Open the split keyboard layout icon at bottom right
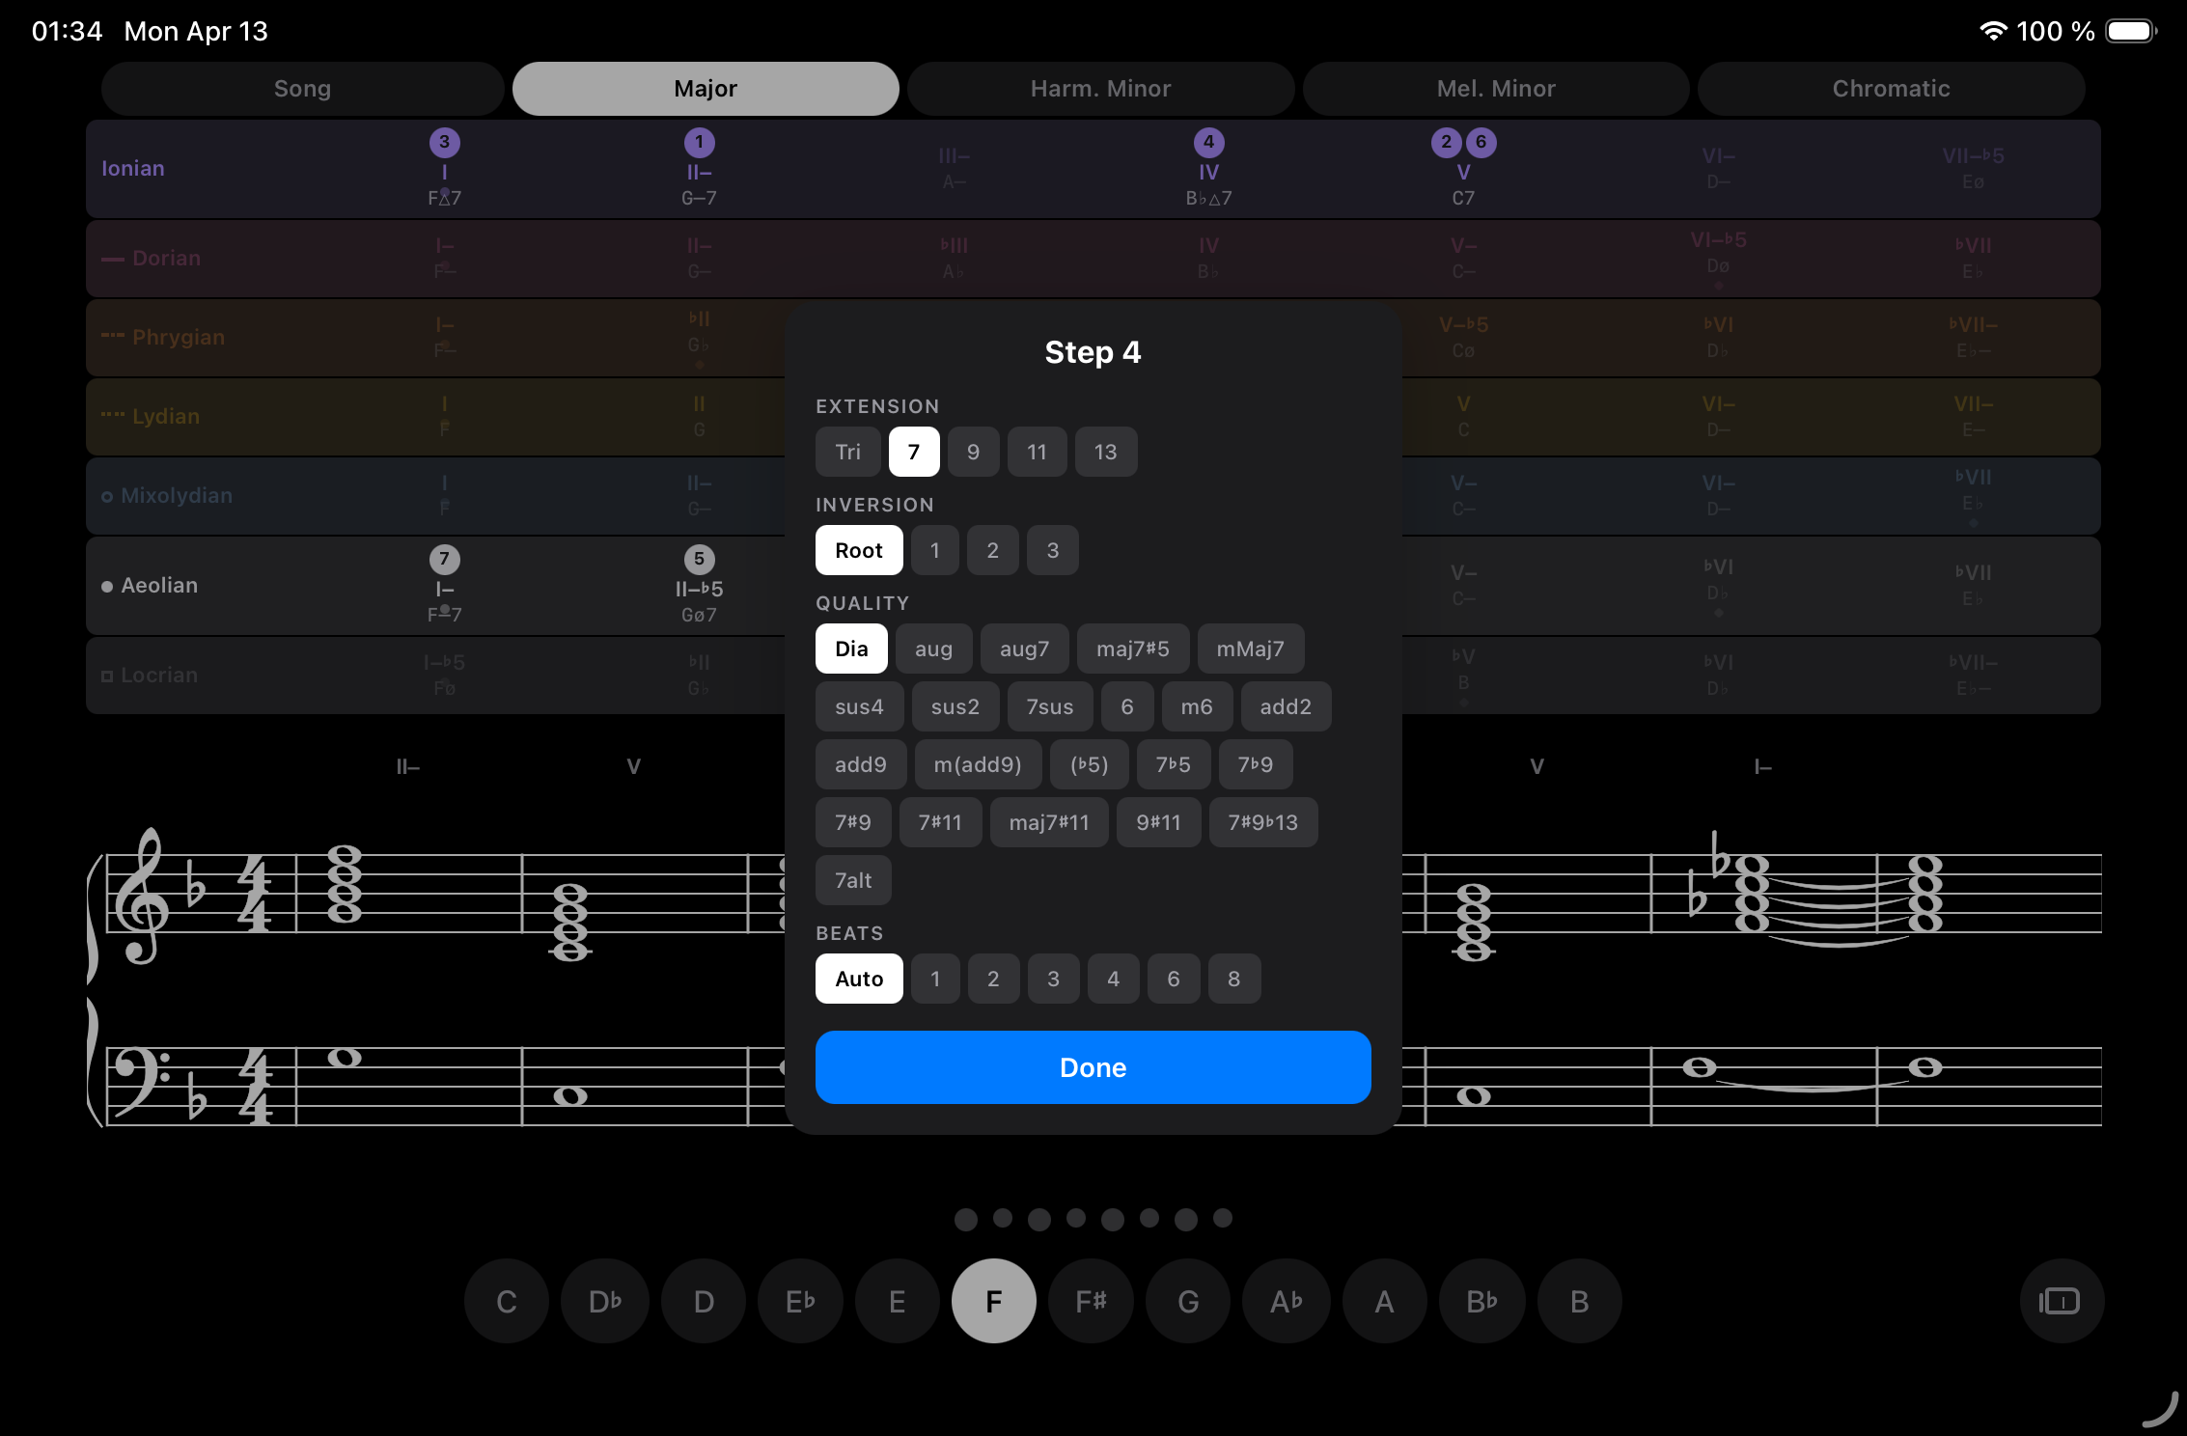Viewport: 2187px width, 1436px height. pos(2061,1300)
